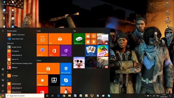Image resolution: width=174 pixels, height=98 pixels.
Task: Open the Paint 3D tile
Action: pyautogui.click(x=42, y=51)
